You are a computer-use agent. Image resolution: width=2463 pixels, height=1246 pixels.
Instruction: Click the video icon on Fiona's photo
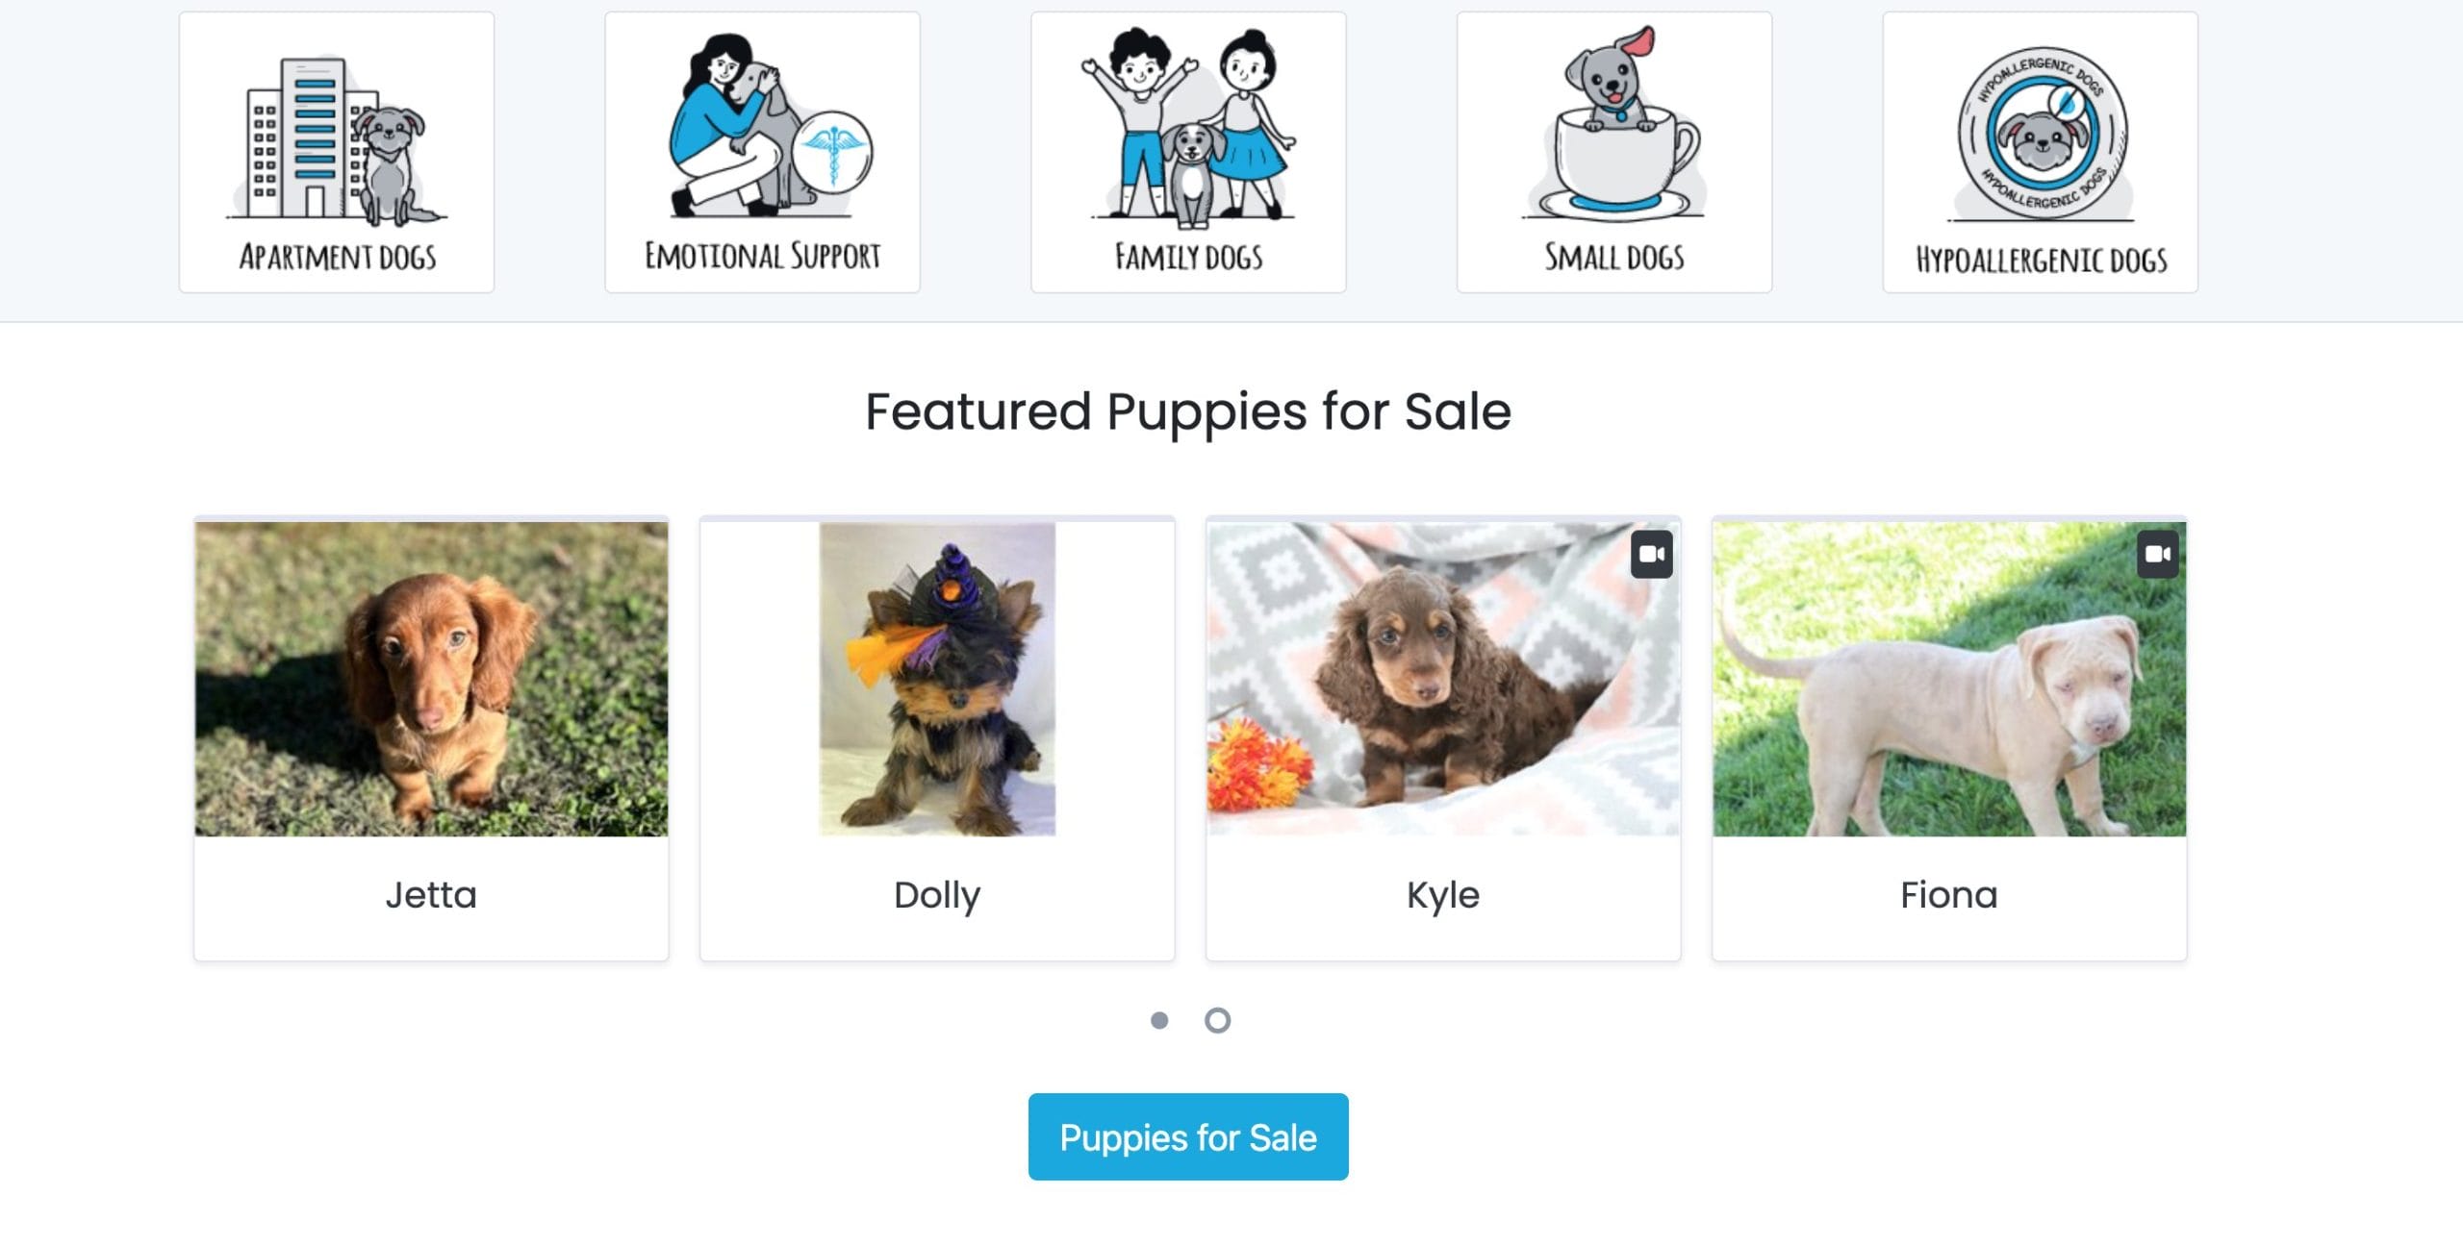click(x=2157, y=555)
